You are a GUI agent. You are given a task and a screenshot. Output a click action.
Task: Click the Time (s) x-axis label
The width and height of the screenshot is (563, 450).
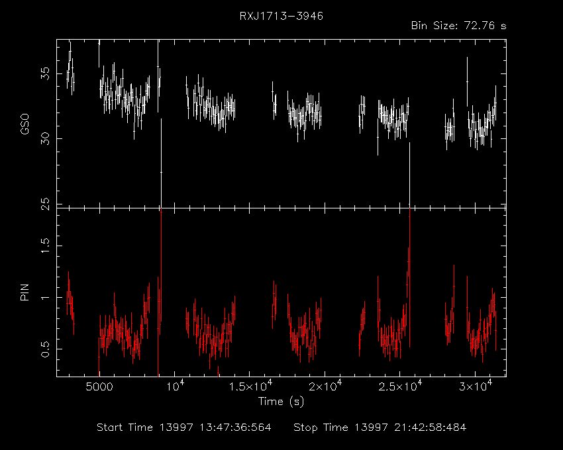click(x=281, y=401)
